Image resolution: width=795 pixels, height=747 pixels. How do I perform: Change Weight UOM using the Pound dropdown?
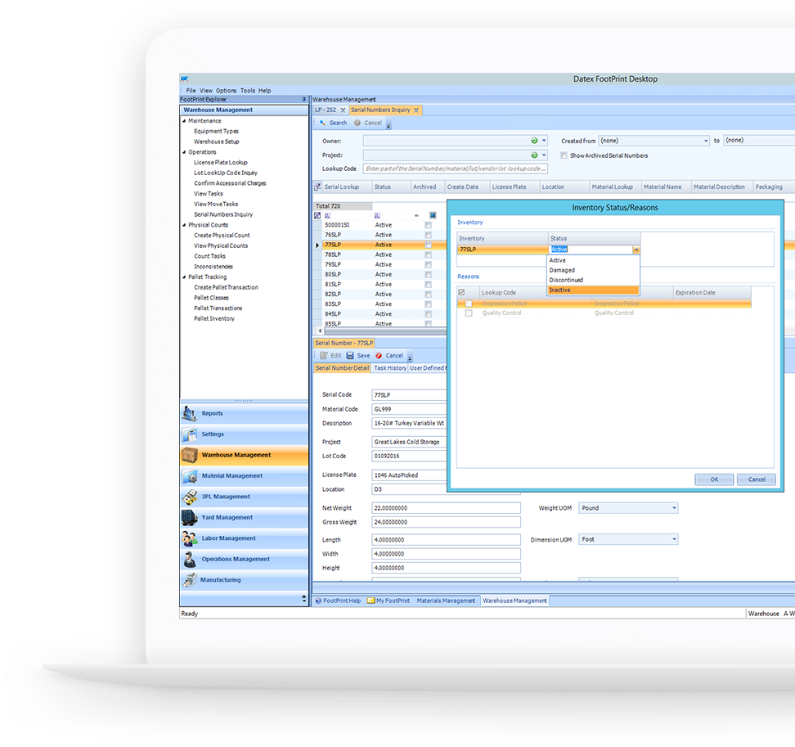pos(675,507)
